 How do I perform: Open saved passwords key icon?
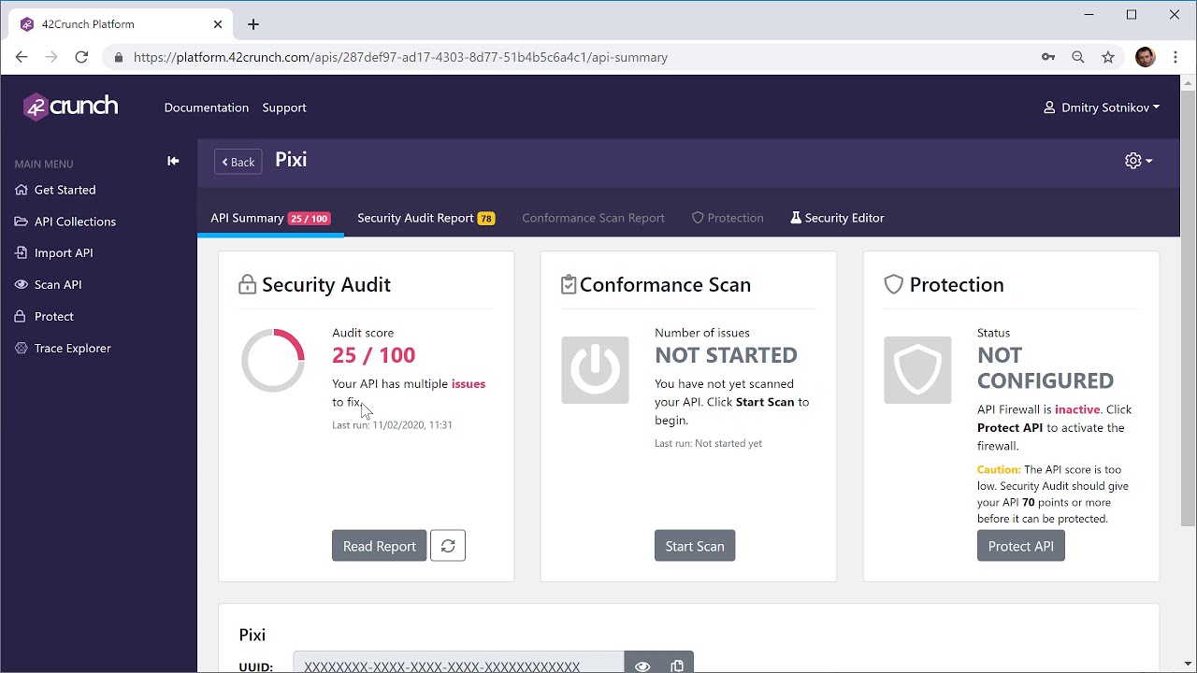pyautogui.click(x=1048, y=57)
